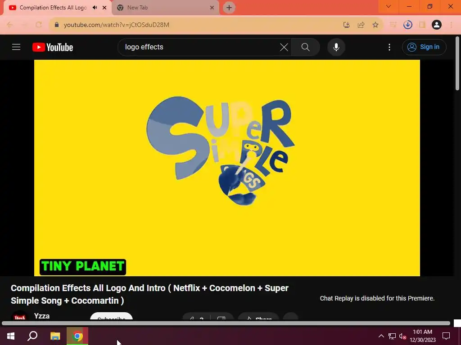The height and width of the screenshot is (345, 461).
Task: Go to YouTube home via logo
Action: (x=53, y=47)
